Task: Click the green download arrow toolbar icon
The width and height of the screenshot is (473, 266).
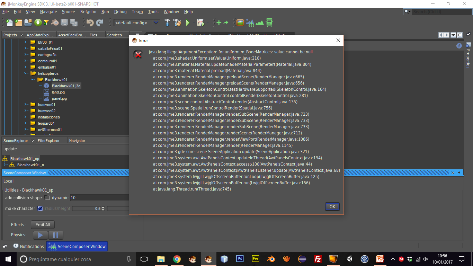Action: tap(38, 23)
